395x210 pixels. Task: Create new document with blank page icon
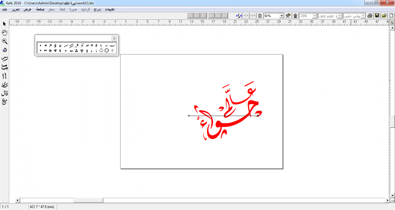point(391,15)
